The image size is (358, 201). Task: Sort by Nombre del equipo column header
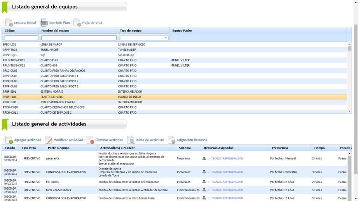(x=55, y=31)
